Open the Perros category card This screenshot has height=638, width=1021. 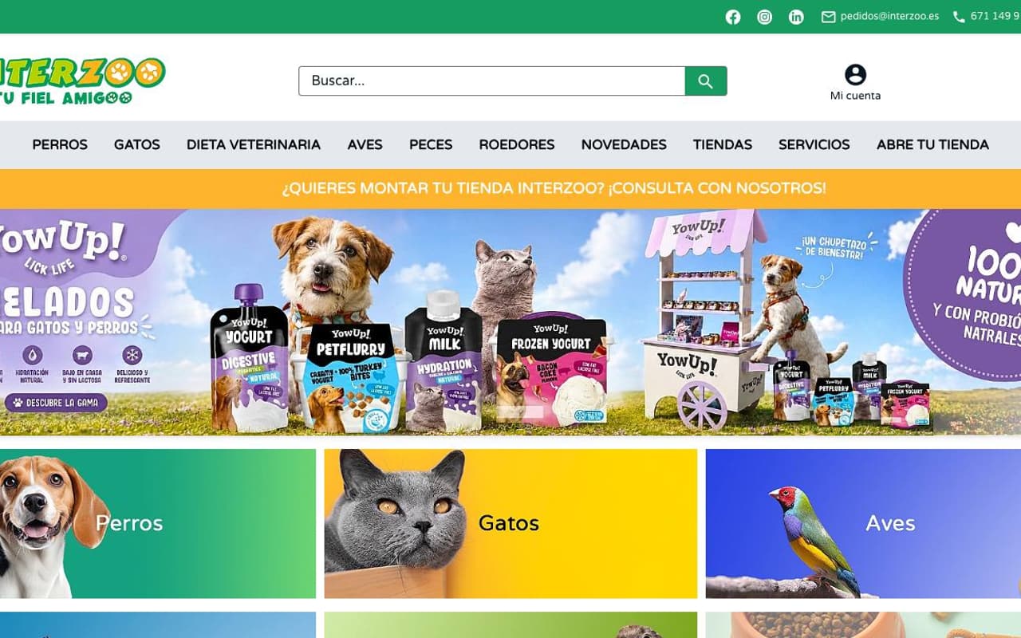[x=158, y=523]
